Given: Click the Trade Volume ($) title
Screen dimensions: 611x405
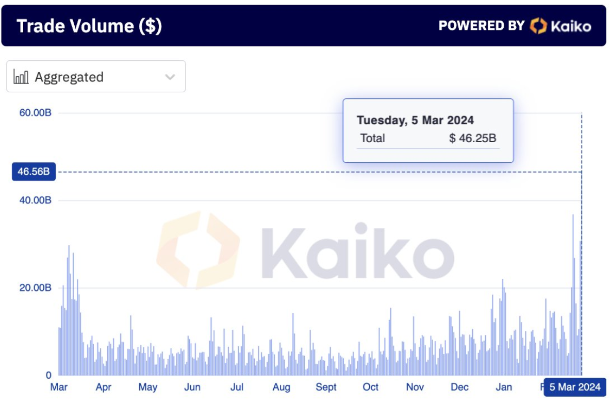Looking at the screenshot, I should point(89,26).
